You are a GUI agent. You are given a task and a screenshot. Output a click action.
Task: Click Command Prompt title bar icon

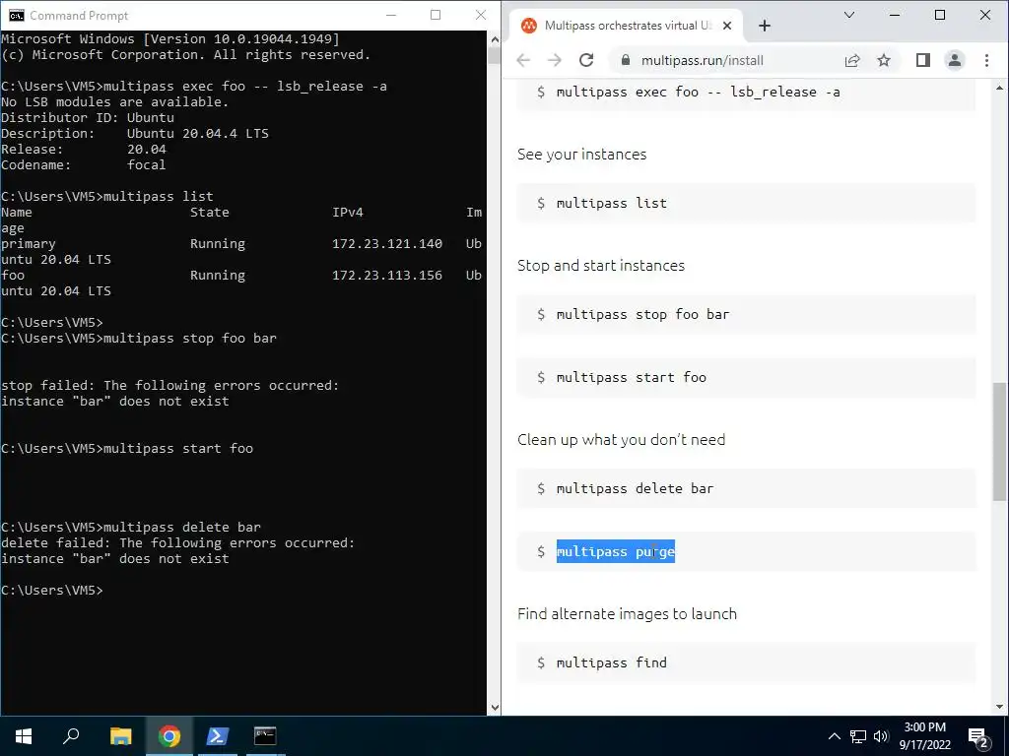click(x=16, y=16)
